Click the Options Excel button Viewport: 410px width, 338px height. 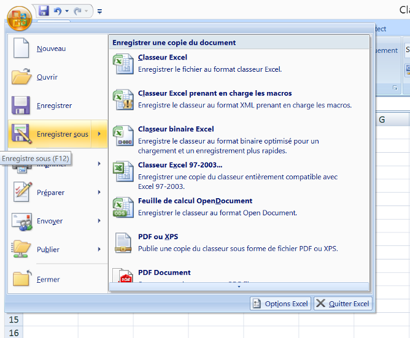coord(280,304)
